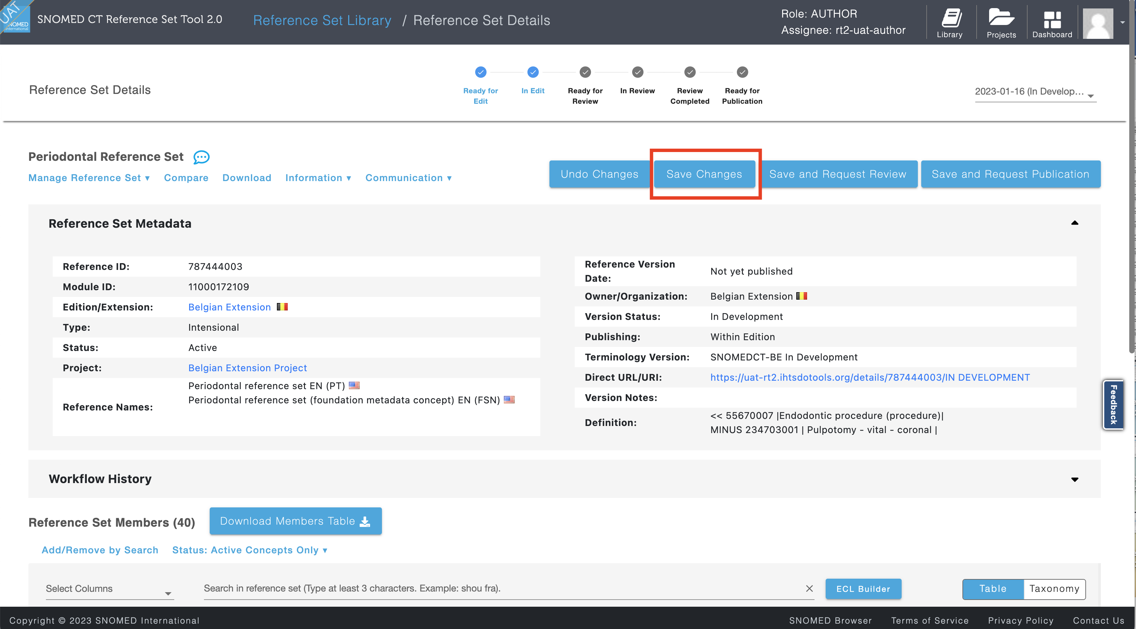The image size is (1136, 629).
Task: Click Save Changes button
Action: [704, 174]
